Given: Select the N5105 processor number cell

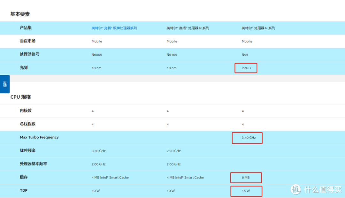Looking at the screenshot, I should pyautogui.click(x=172, y=55).
